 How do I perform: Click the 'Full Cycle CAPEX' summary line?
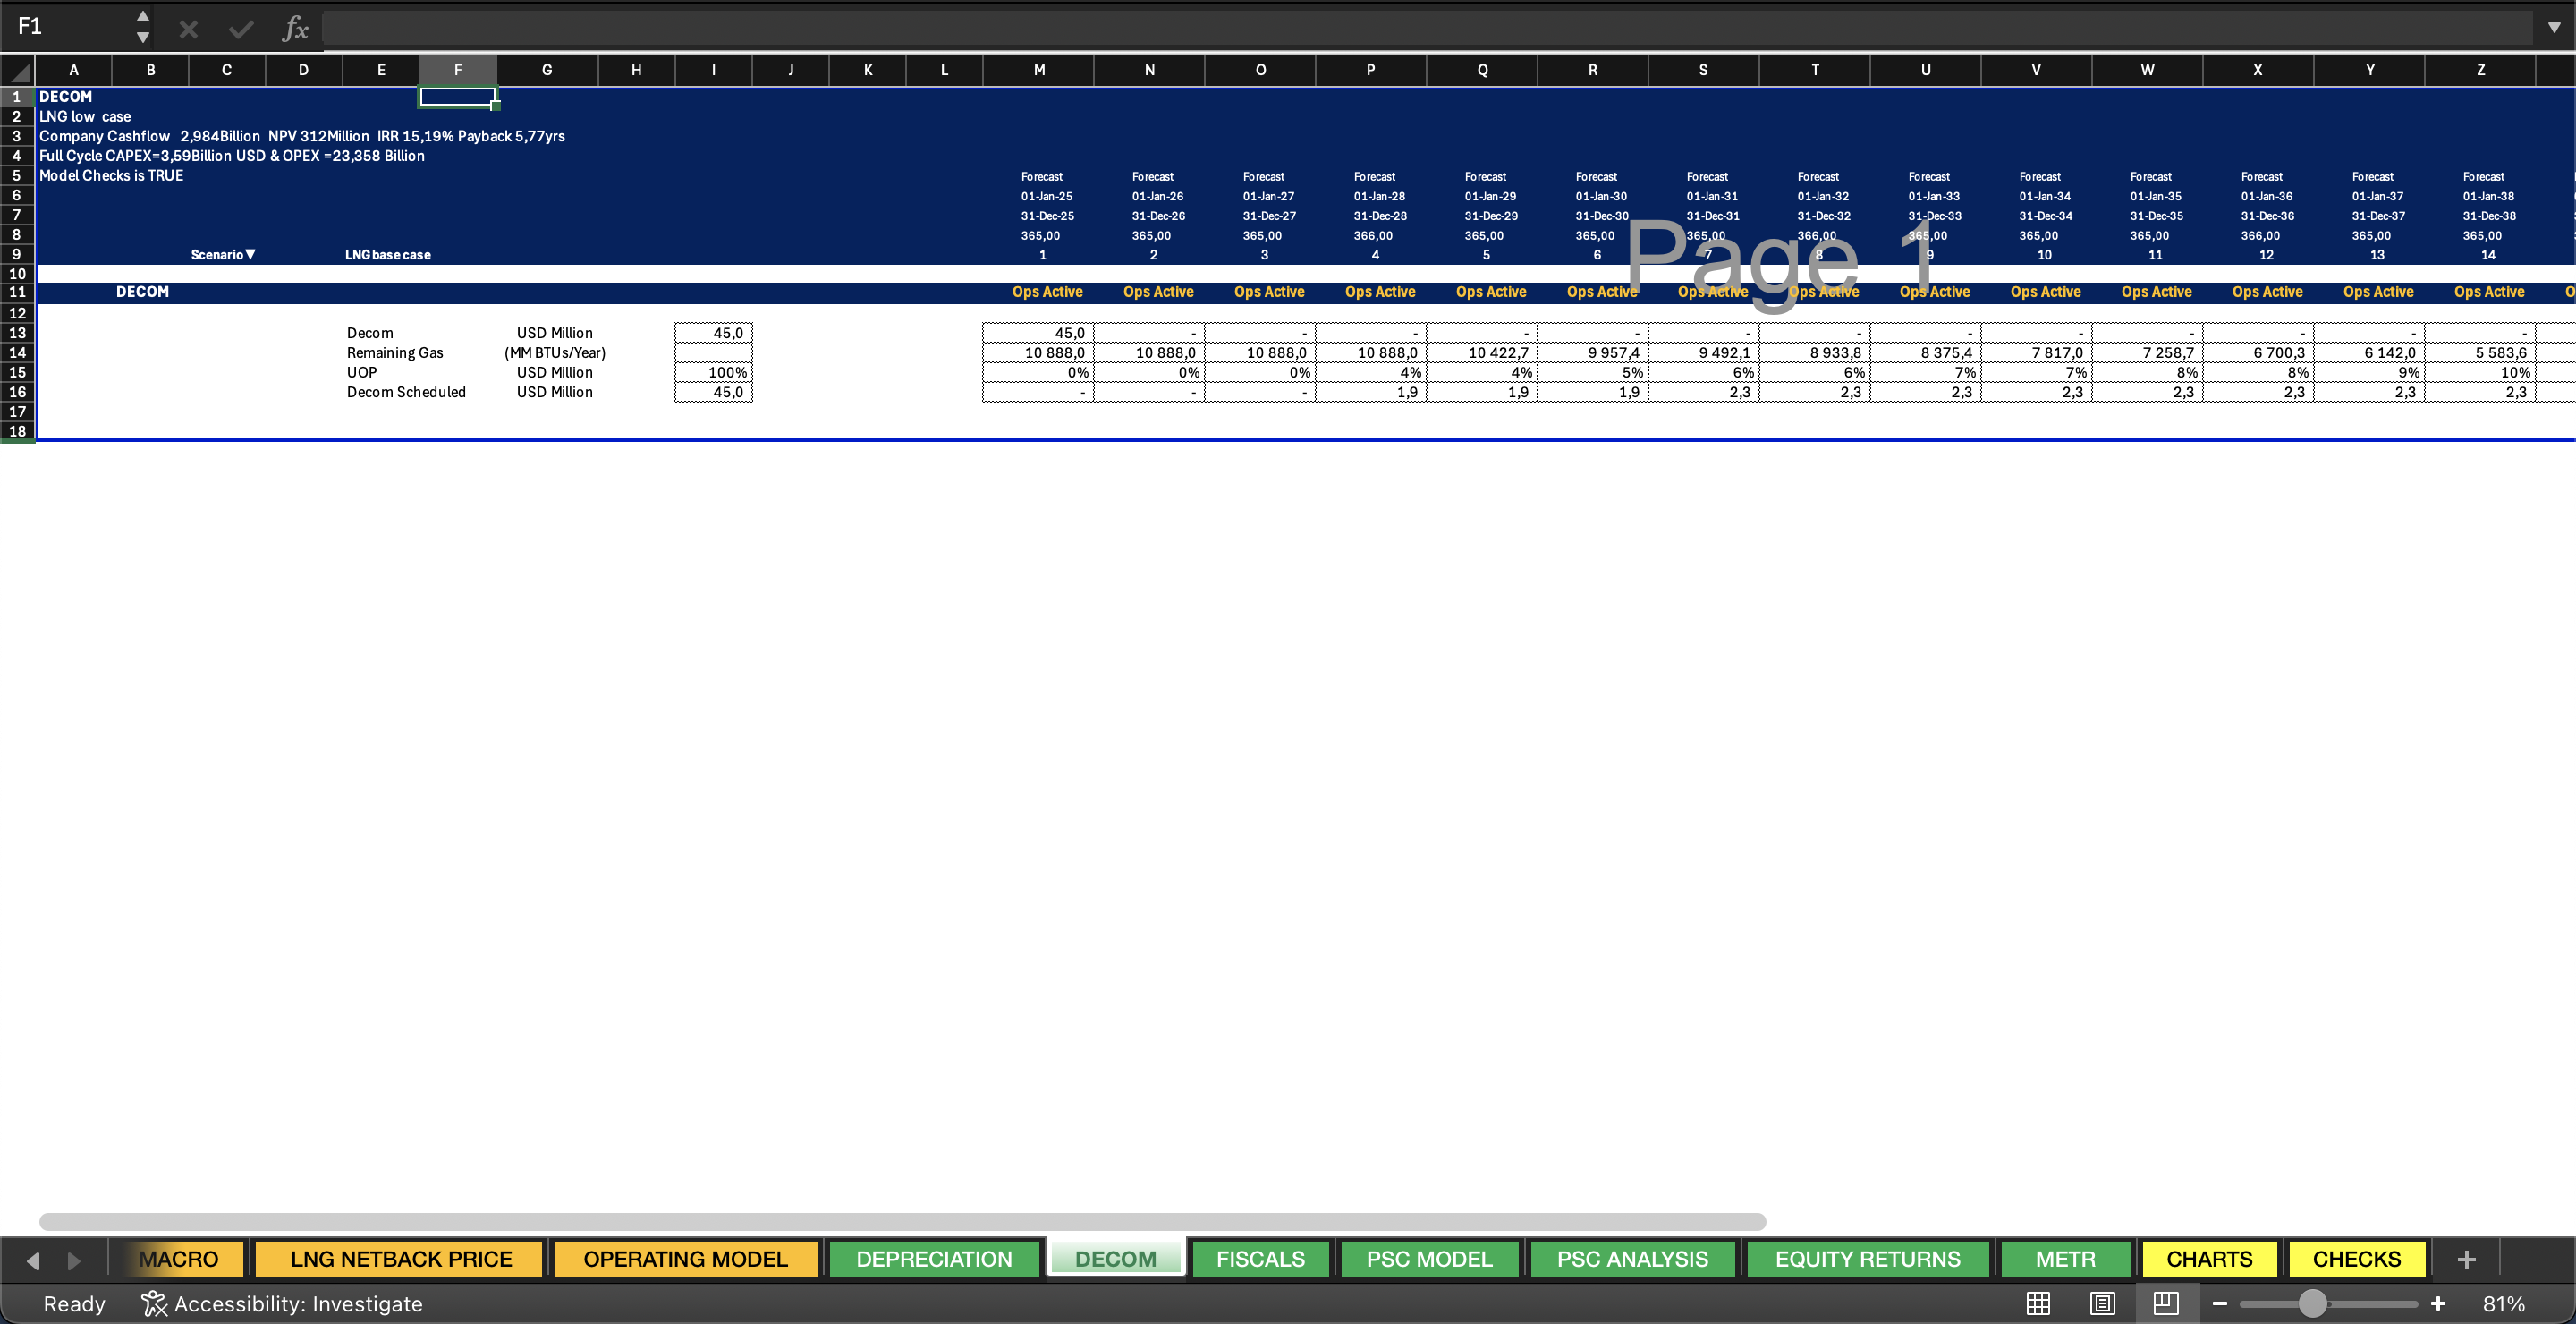[232, 156]
